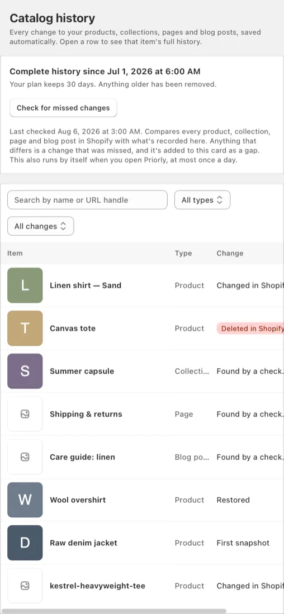The width and height of the screenshot is (284, 614).
Task: Click the placeholder image icon for Care guide: linen
Action: coord(25,457)
